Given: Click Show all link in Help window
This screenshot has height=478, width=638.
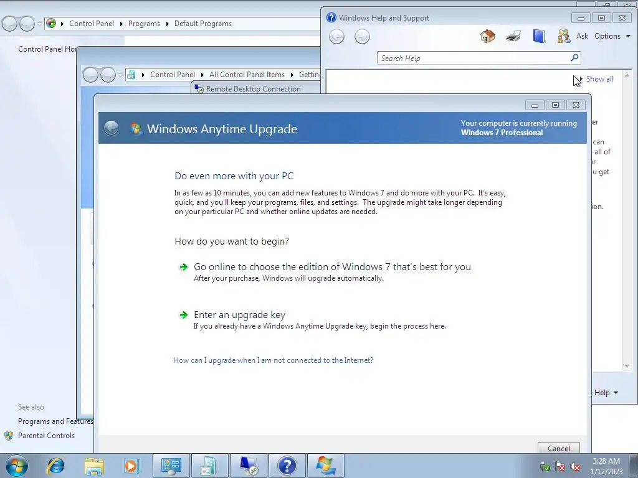Looking at the screenshot, I should tap(600, 79).
